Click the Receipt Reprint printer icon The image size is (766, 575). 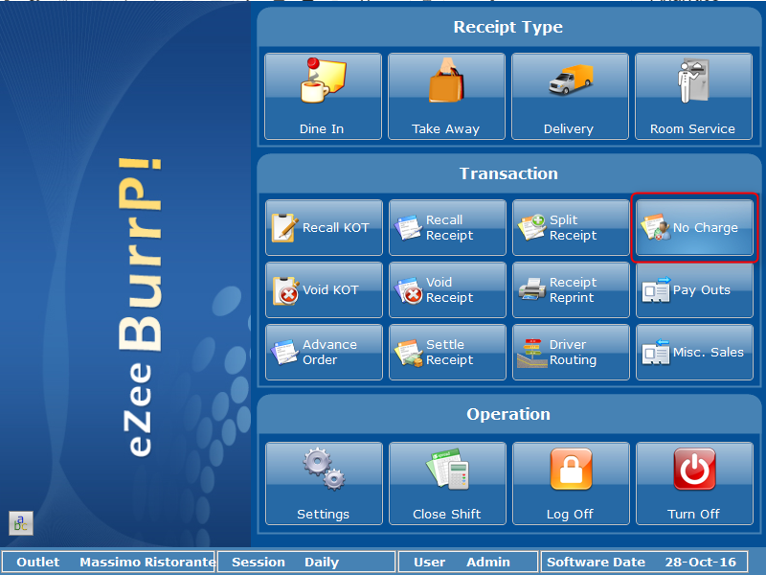pyautogui.click(x=532, y=289)
